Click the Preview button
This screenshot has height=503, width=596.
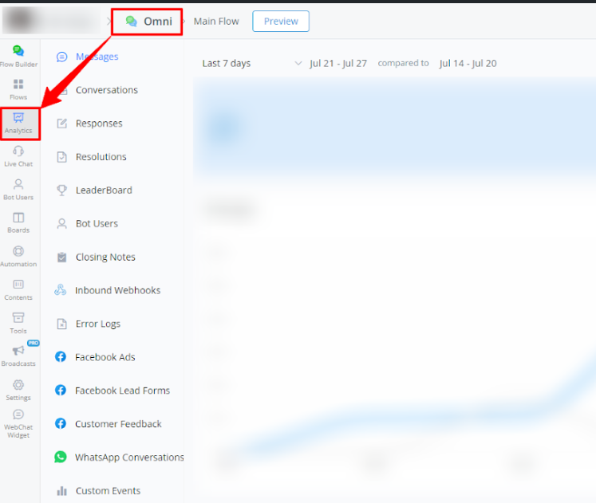point(281,22)
